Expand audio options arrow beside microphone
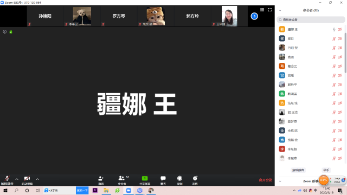 click(17, 179)
